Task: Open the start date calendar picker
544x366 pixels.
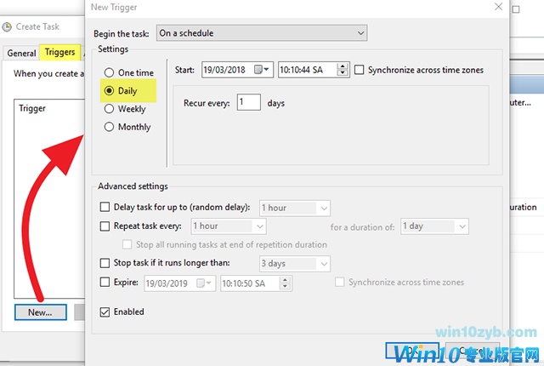Action: (264, 70)
